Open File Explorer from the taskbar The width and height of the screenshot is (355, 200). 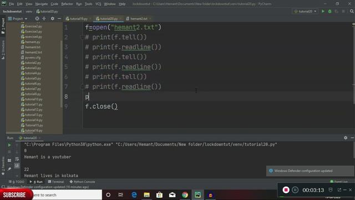pyautogui.click(x=146, y=195)
